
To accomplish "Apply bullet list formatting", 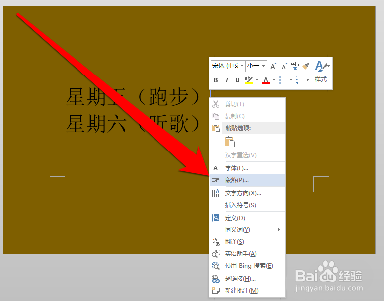I will pos(283,80).
